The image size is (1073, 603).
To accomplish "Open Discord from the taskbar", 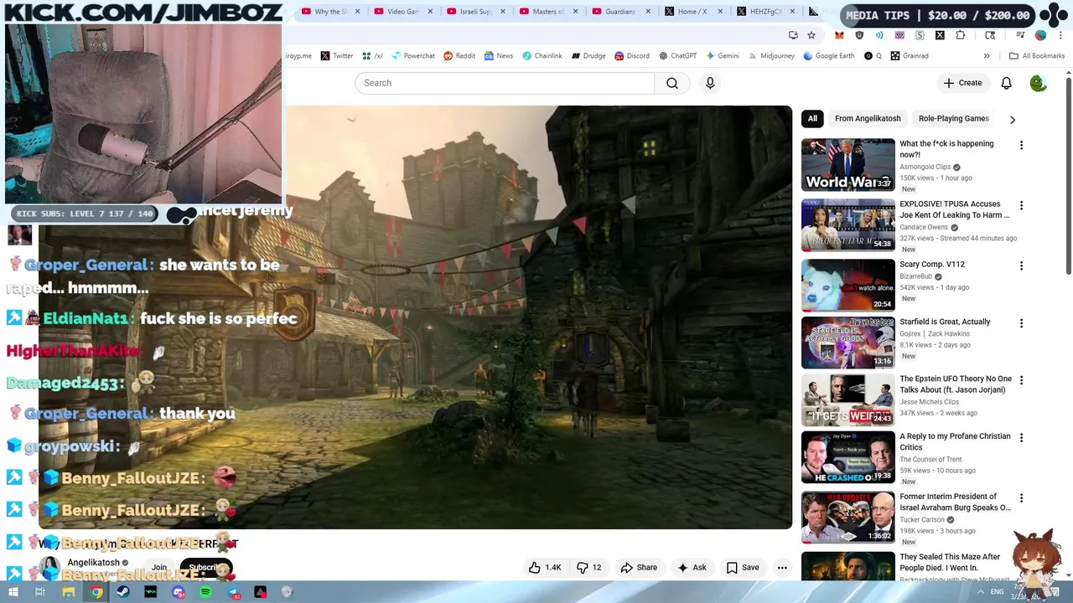I will (178, 592).
